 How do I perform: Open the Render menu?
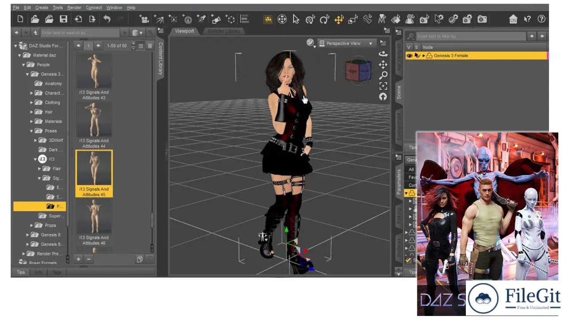tap(74, 8)
